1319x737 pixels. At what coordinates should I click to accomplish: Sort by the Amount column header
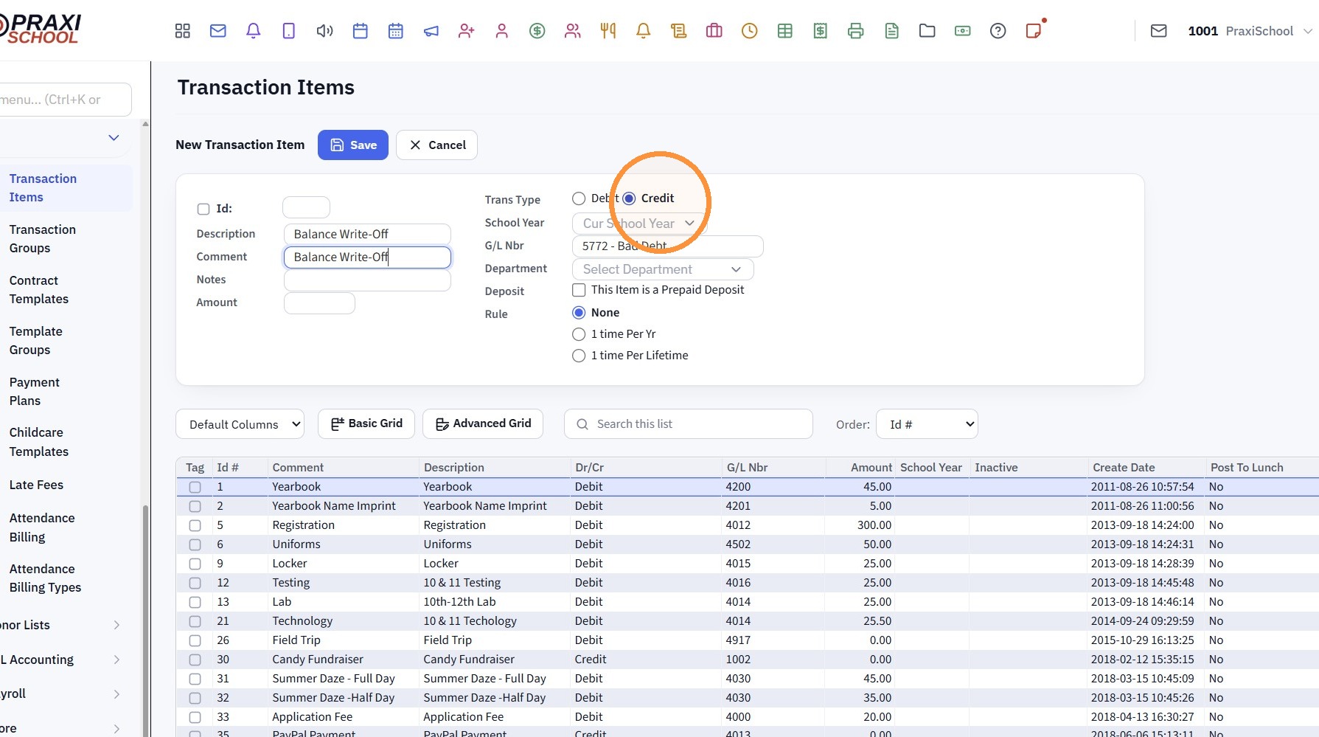(871, 468)
